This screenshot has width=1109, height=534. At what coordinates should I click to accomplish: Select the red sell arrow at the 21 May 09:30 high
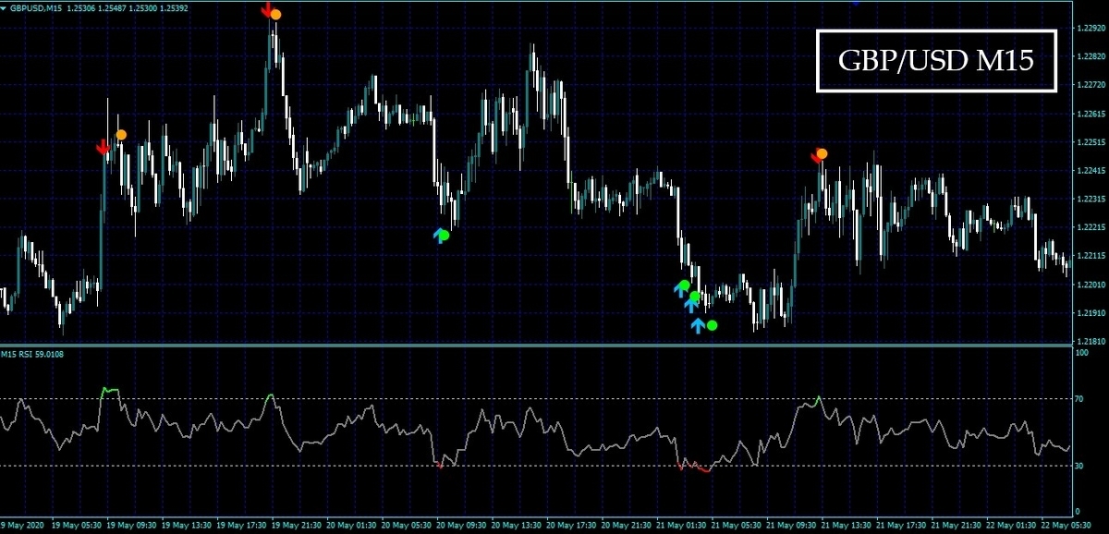816,157
